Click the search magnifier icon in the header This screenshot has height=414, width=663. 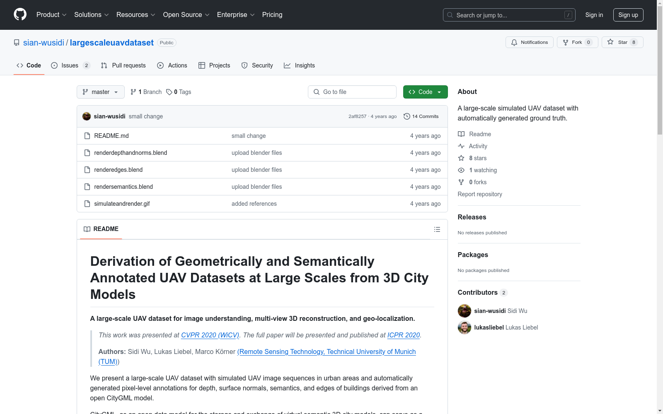click(450, 15)
